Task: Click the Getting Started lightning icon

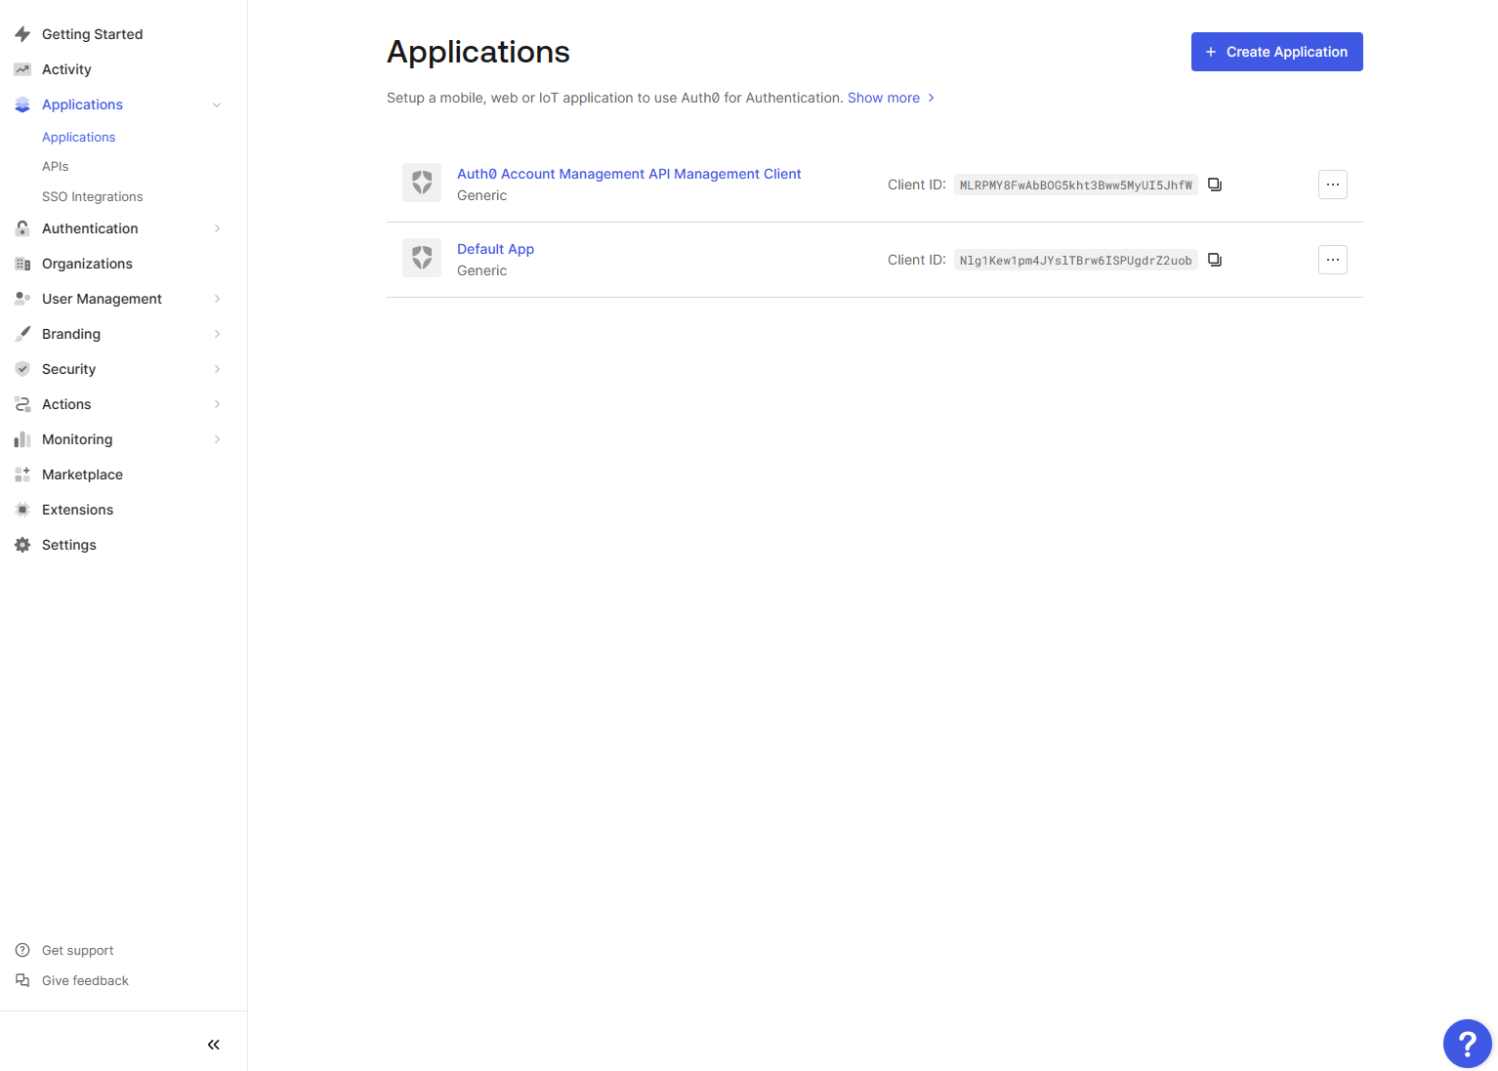Action: pos(21,33)
